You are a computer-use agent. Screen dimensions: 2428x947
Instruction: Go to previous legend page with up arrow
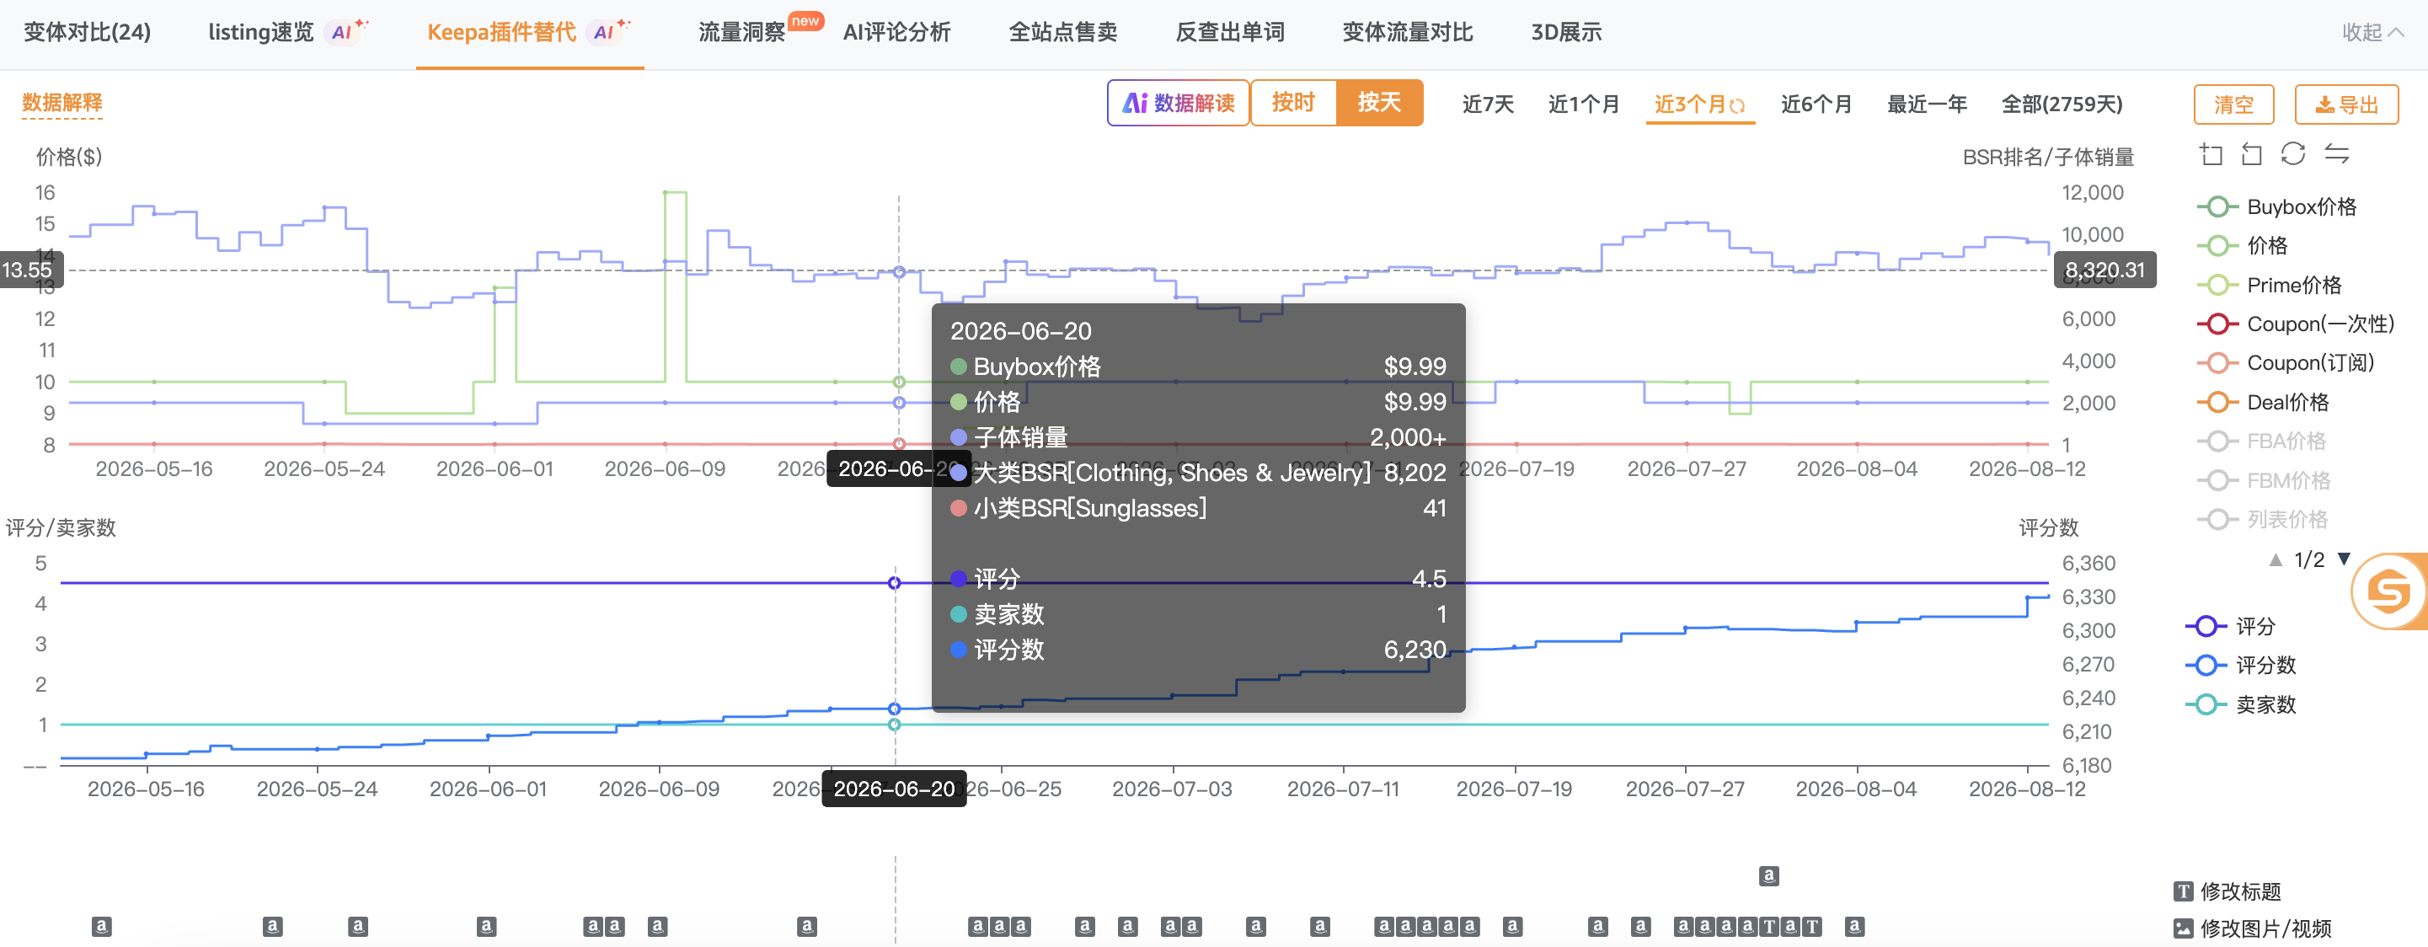coord(2276,559)
